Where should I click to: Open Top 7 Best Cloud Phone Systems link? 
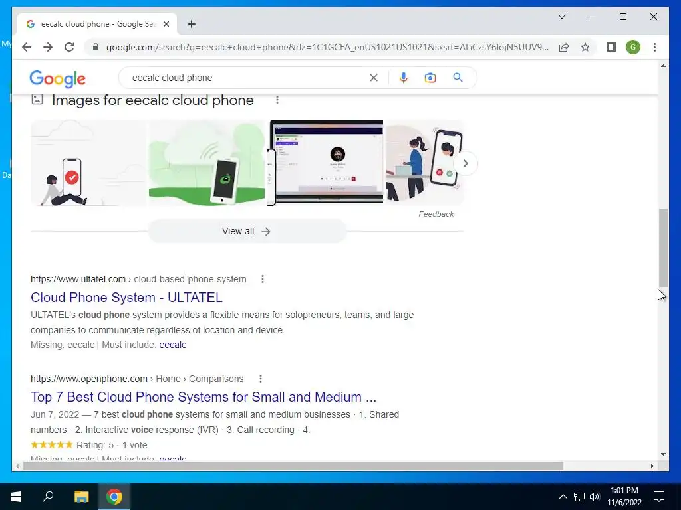click(204, 397)
